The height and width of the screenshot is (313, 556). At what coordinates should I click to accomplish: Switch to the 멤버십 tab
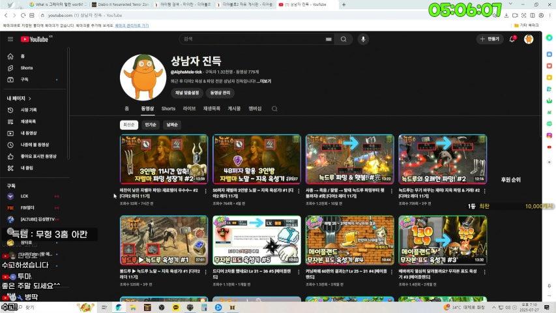coord(255,109)
